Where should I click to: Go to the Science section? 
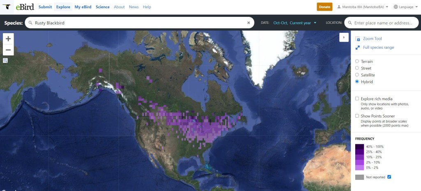click(x=102, y=7)
